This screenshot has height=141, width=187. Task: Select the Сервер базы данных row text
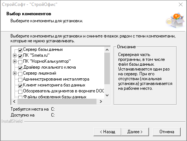point(43,49)
